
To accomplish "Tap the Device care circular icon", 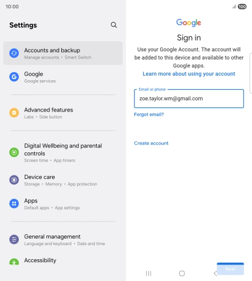I will [14, 180].
